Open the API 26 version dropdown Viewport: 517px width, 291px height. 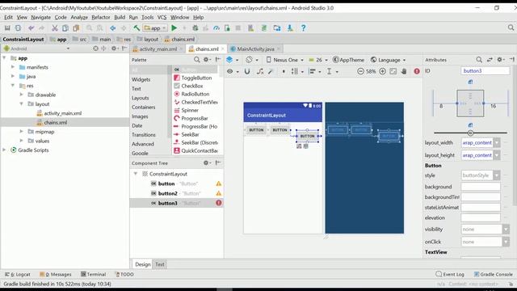[x=318, y=60]
